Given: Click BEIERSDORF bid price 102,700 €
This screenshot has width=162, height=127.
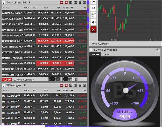Looking at the screenshot, I should click(43, 41).
